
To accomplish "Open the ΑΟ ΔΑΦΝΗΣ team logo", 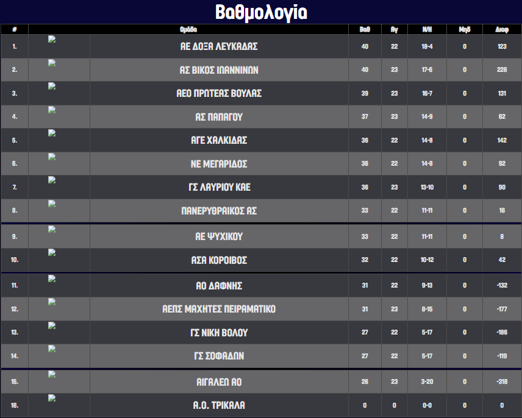I will (52, 278).
